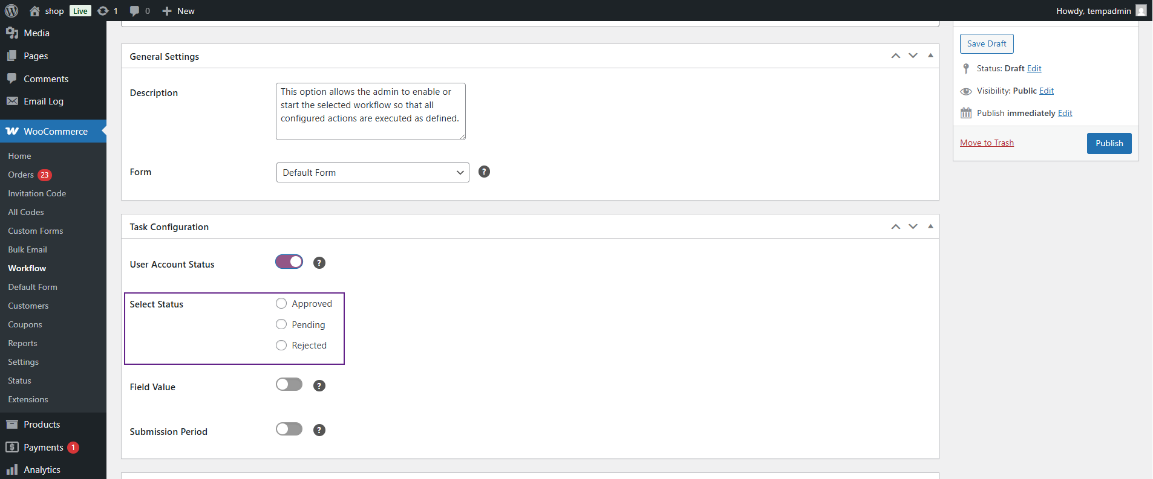1153x479 pixels.
Task: Click help icon beside Field Value
Action: click(319, 385)
